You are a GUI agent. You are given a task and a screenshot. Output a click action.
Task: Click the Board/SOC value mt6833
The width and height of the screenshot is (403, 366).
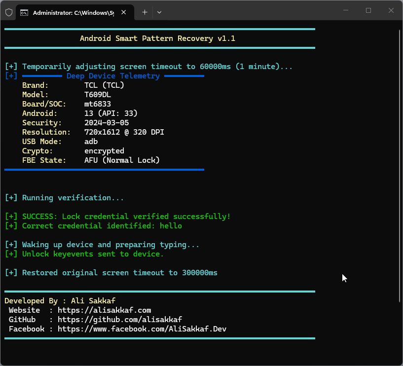coord(98,104)
